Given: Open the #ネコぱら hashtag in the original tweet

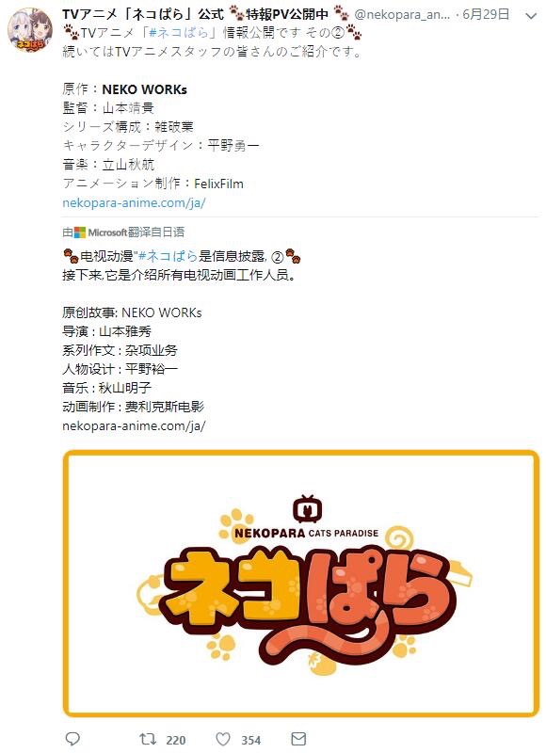Looking at the screenshot, I should [x=179, y=33].
